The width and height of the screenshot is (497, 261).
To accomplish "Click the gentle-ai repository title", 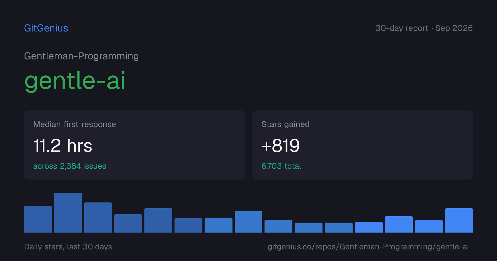I will tap(75, 81).
